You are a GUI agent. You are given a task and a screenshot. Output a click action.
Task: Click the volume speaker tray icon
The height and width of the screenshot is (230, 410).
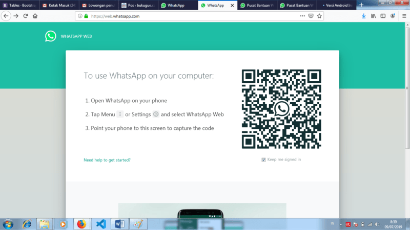click(x=377, y=224)
